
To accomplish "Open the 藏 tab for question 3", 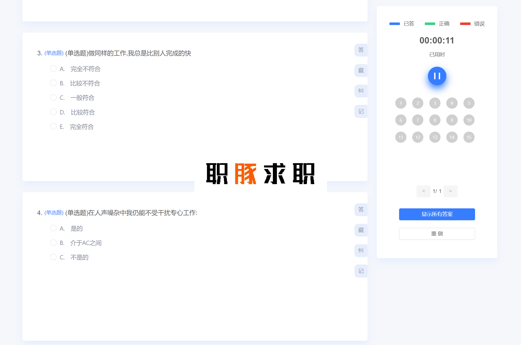I will [361, 70].
